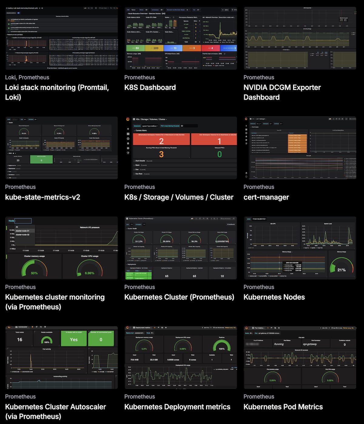This screenshot has width=364, height=424.
Task: Open the configuration gear icon in the K8s Storage sidebar
Action: coord(128,148)
